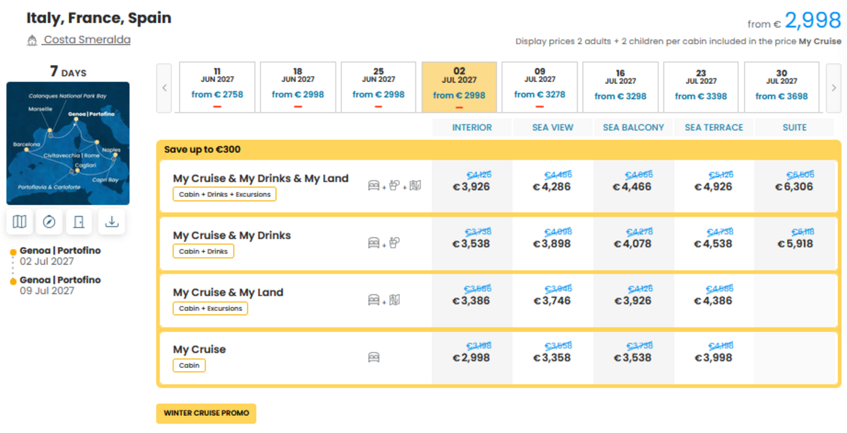Select the 25 Jun 2027 departure

pos(379,87)
